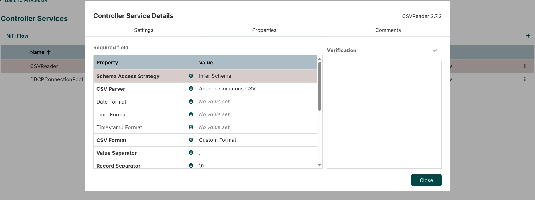Click info icon for Value Separator
Viewport: 535px width, 200px height.
coord(191,152)
